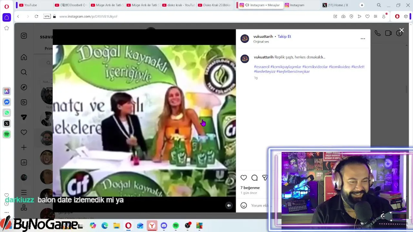Open Reels from Instagram sidebar
Image resolution: width=413 pixels, height=232 pixels.
click(x=24, y=102)
